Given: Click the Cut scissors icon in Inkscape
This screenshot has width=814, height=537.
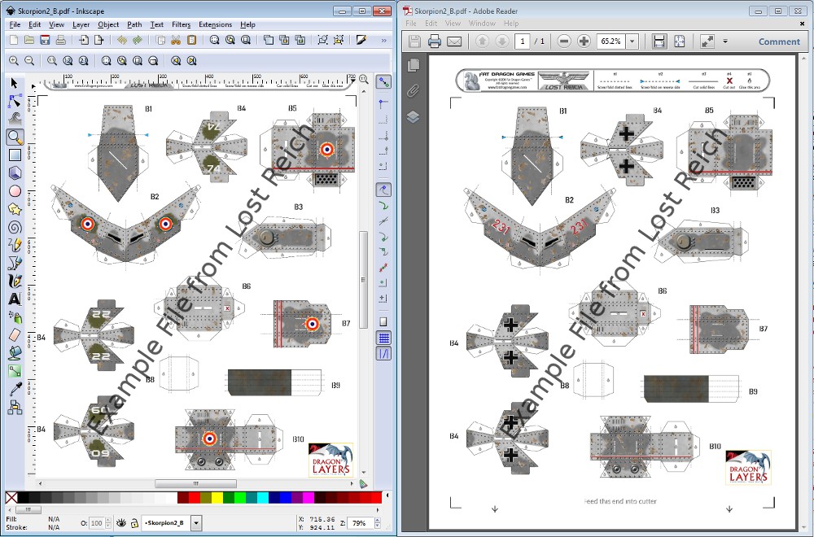Looking at the screenshot, I should (175, 40).
